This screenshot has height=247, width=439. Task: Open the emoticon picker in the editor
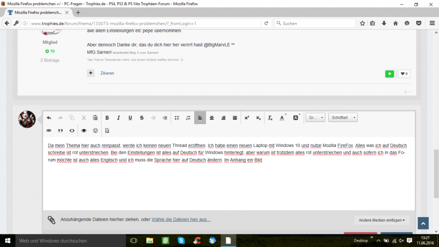click(95, 130)
